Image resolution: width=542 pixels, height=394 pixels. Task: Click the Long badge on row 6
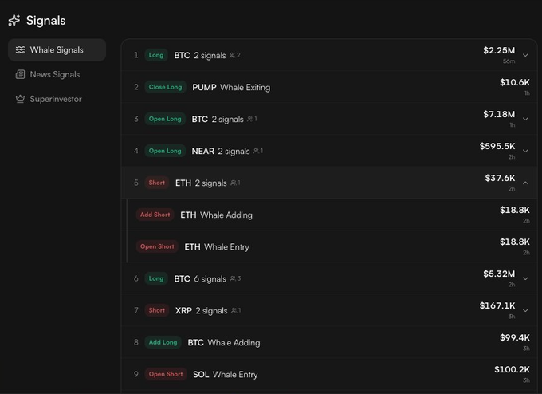pyautogui.click(x=156, y=278)
